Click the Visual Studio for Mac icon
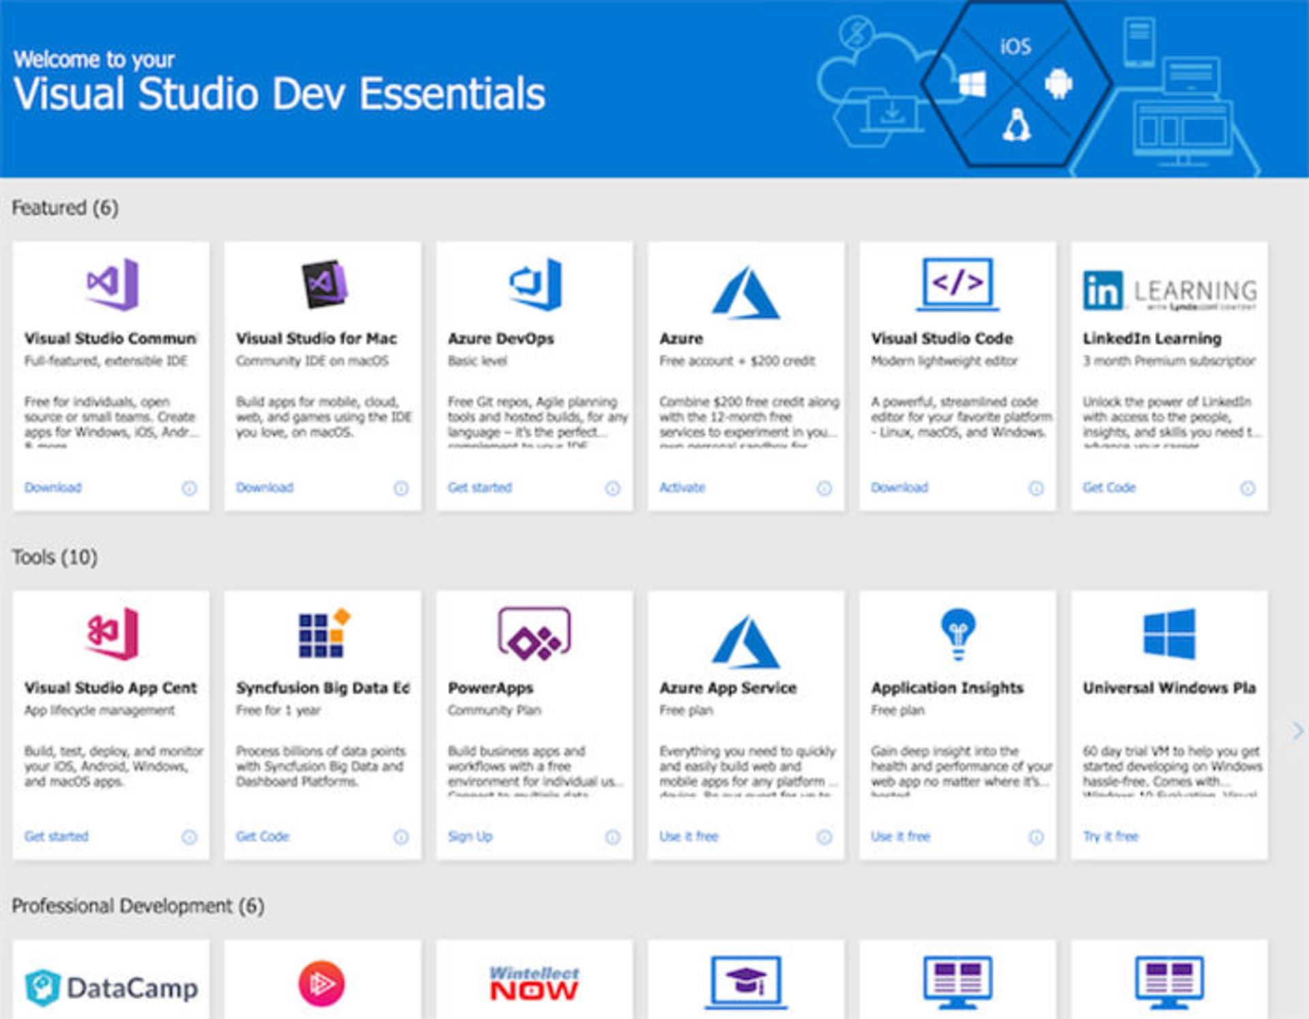The image size is (1309, 1019). pyautogui.click(x=325, y=284)
